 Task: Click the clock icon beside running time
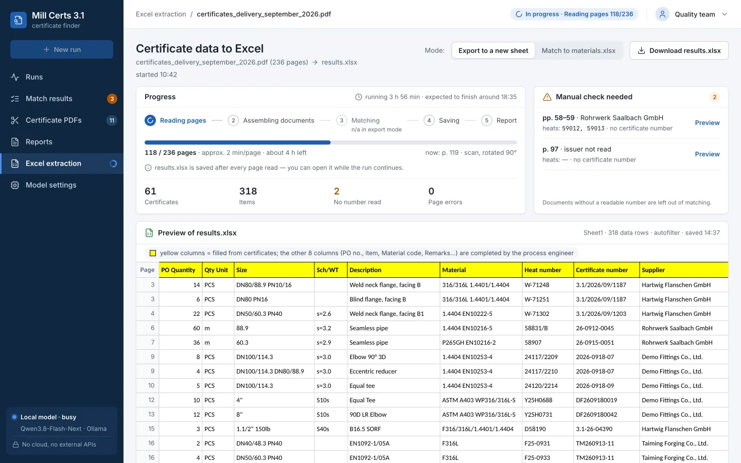pyautogui.click(x=359, y=97)
